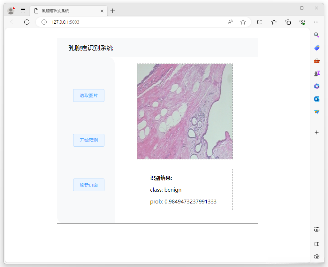Open the Drop panel in the sidebar
The image size is (328, 267).
click(x=317, y=112)
